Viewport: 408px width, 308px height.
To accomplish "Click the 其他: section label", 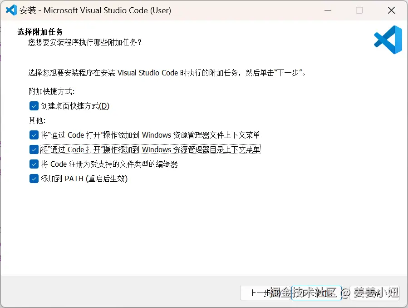I will [37, 120].
